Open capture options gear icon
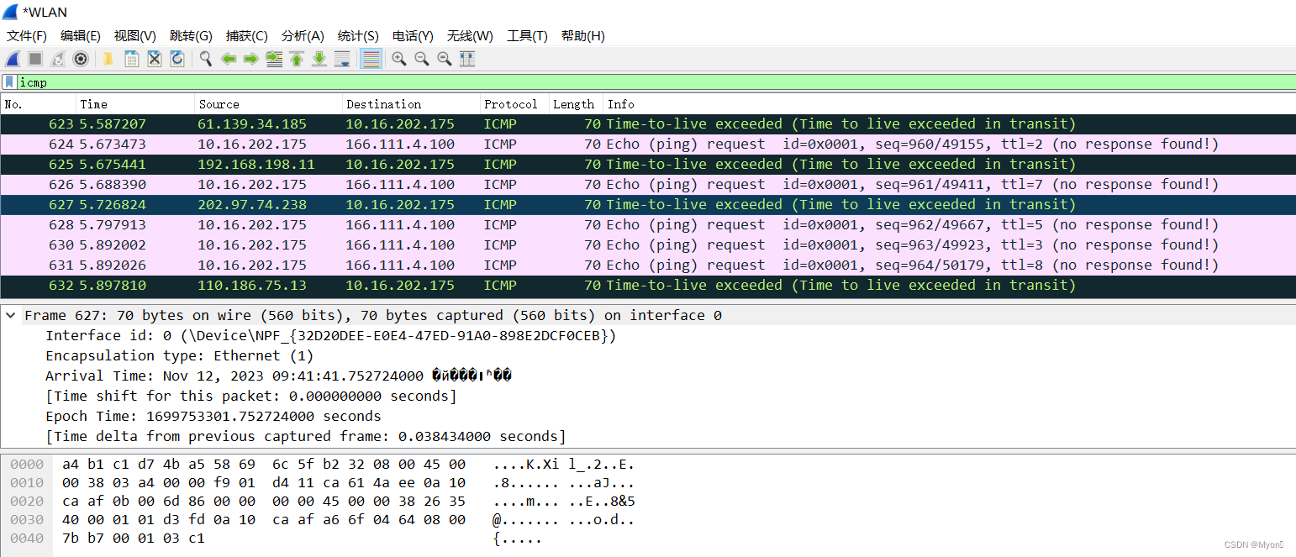The height and width of the screenshot is (557, 1296). click(81, 59)
